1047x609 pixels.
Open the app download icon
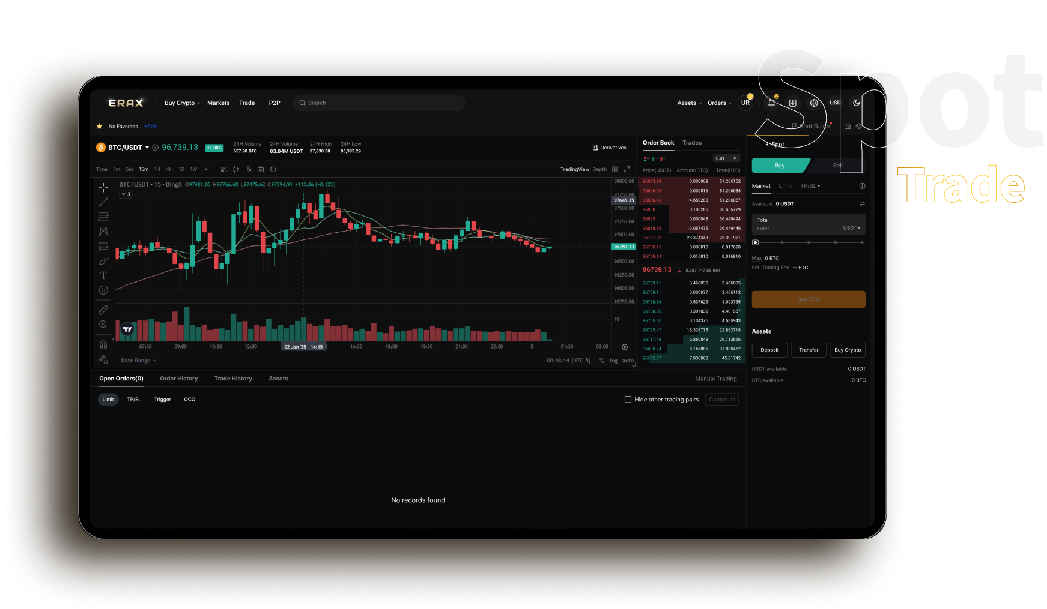pos(793,103)
